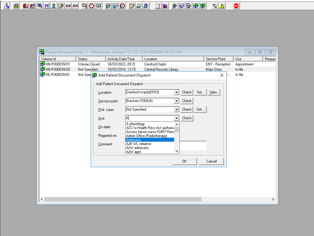Viewport: 314px width, 236px height.
Task: Click Check next to Location
Action: pyautogui.click(x=187, y=92)
